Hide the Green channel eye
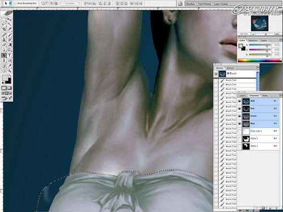The image size is (283, 212). pyautogui.click(x=239, y=116)
